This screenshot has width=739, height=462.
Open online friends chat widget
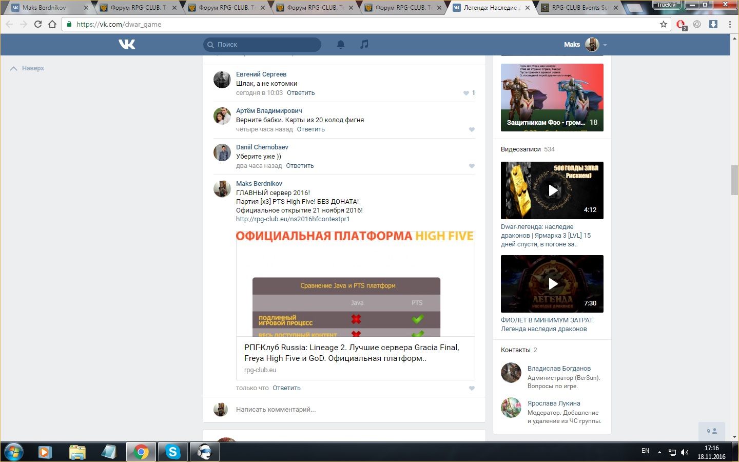tap(712, 431)
